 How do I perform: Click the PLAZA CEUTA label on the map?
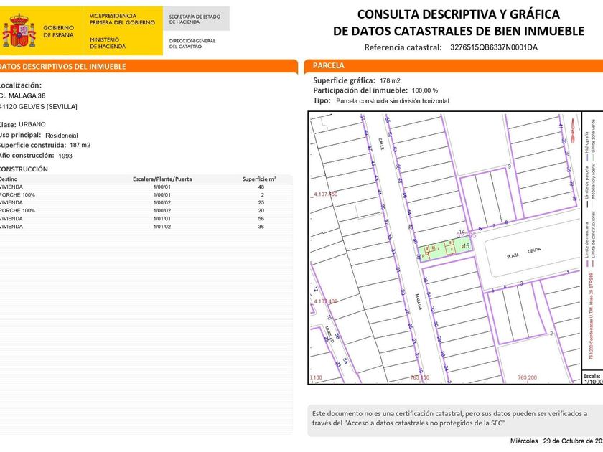523,253
